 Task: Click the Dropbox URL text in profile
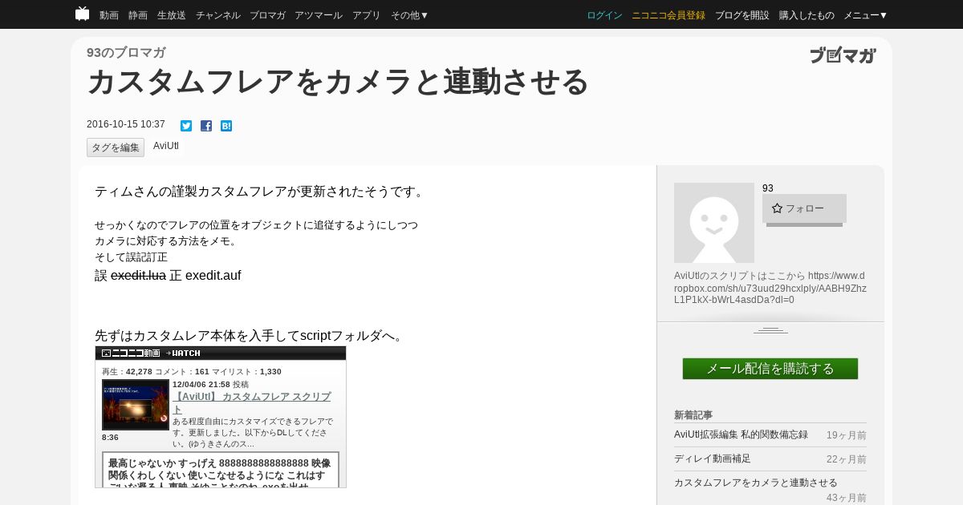tap(770, 288)
